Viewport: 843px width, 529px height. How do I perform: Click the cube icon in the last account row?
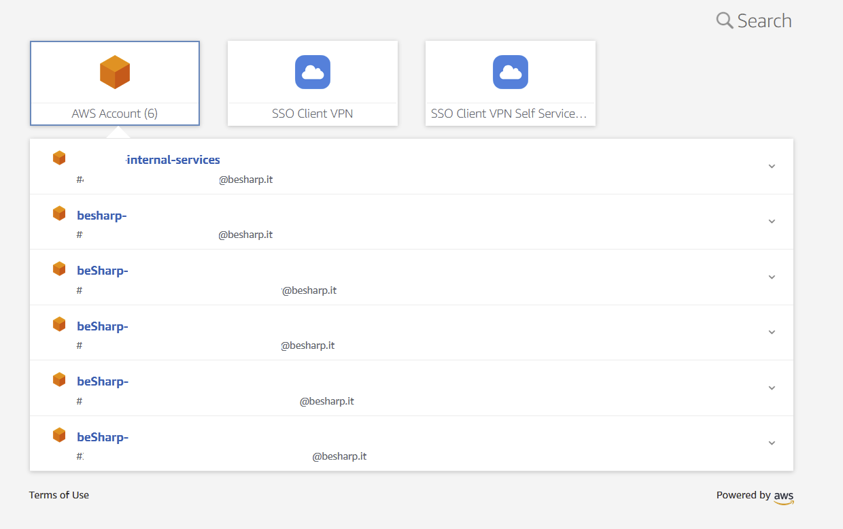point(59,434)
